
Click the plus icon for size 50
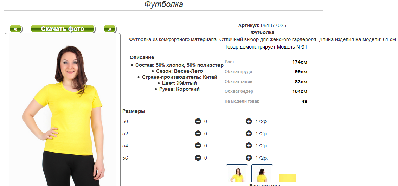(x=249, y=121)
